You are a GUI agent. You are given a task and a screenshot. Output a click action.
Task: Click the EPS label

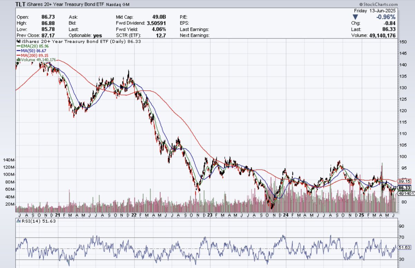pyautogui.click(x=185, y=23)
